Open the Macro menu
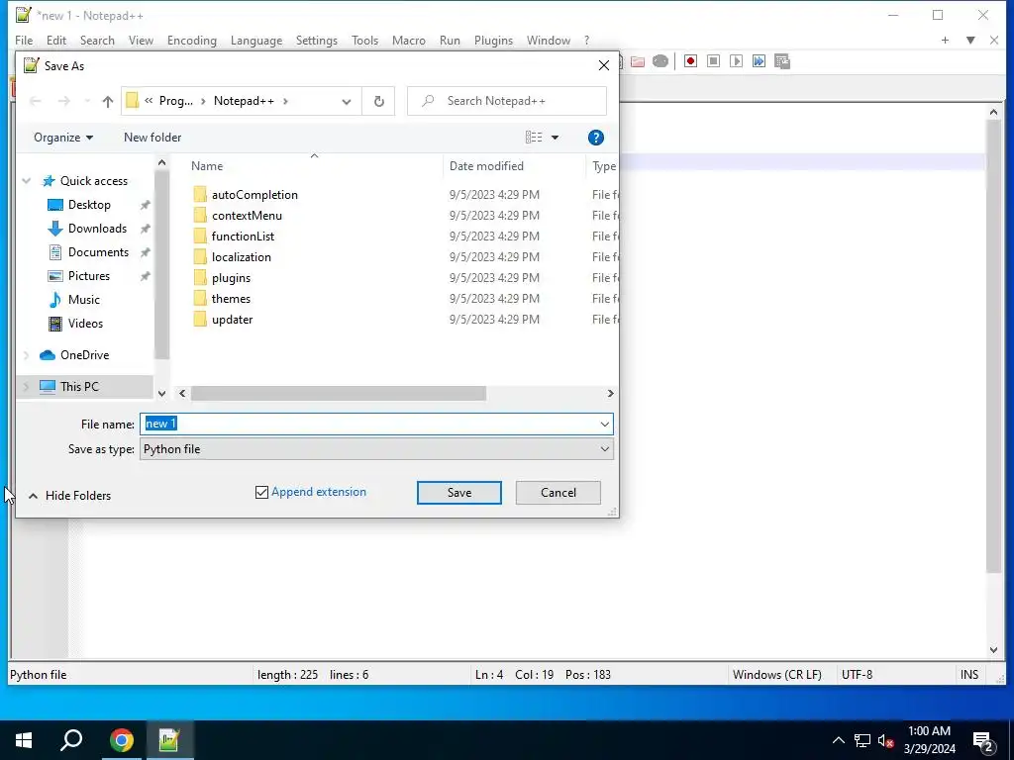Image resolution: width=1014 pixels, height=760 pixels. tap(409, 40)
